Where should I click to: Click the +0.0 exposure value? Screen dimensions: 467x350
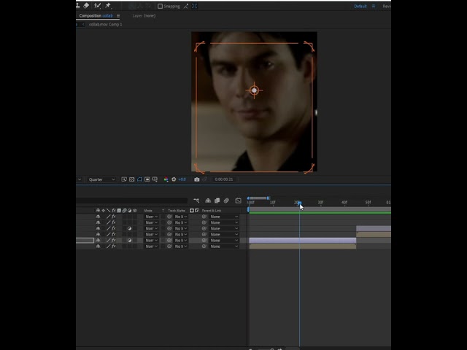click(182, 179)
